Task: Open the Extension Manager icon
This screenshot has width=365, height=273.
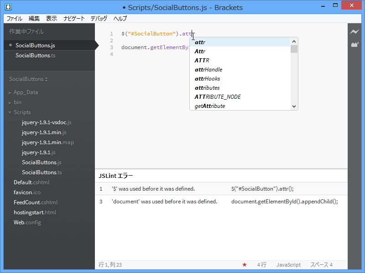Action: point(355,44)
